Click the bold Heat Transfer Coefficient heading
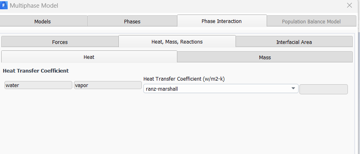The height and width of the screenshot is (154, 360). tap(36, 71)
